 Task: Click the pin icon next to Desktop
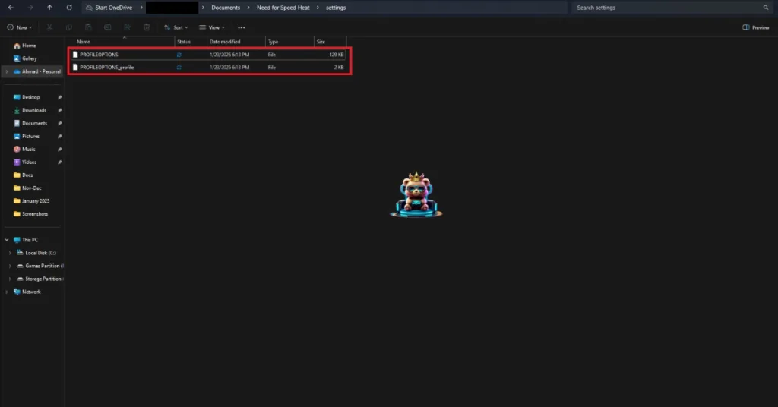coord(59,97)
